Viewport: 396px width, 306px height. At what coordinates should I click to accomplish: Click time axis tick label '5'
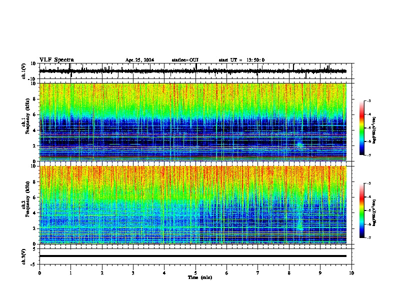click(x=195, y=273)
